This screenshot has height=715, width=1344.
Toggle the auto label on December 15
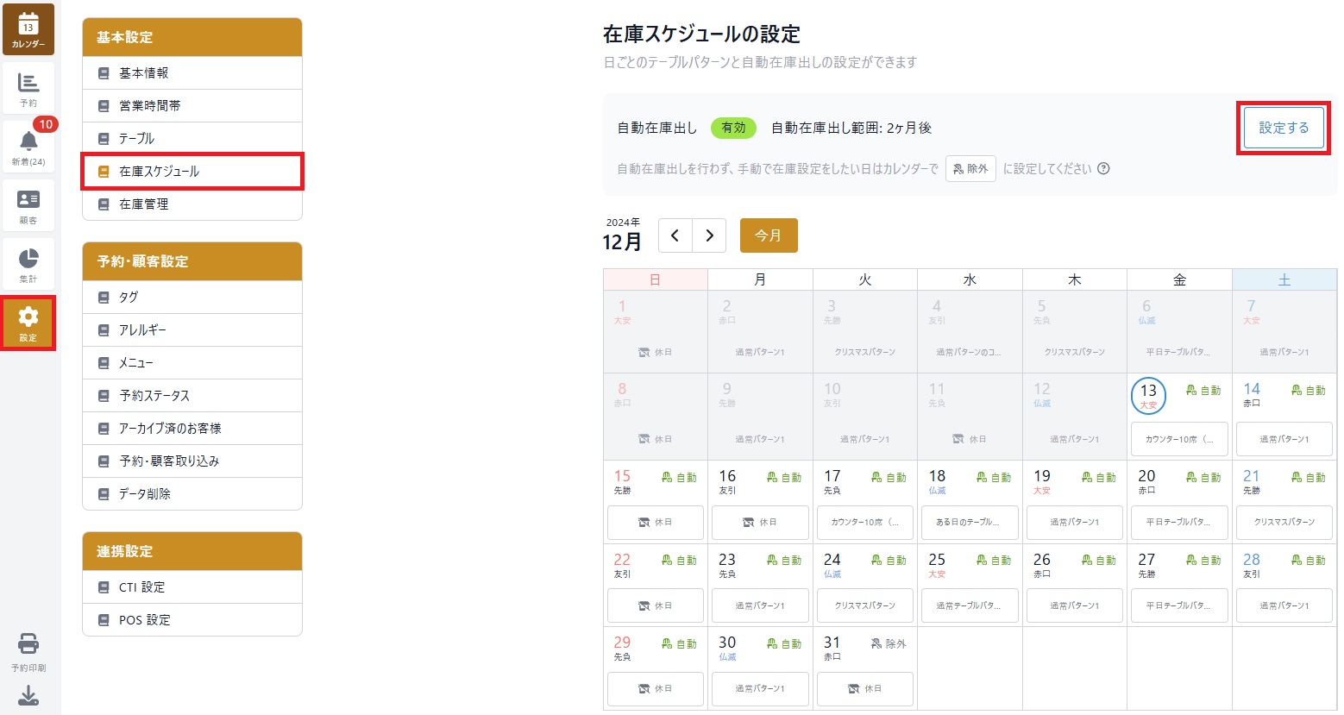(679, 477)
